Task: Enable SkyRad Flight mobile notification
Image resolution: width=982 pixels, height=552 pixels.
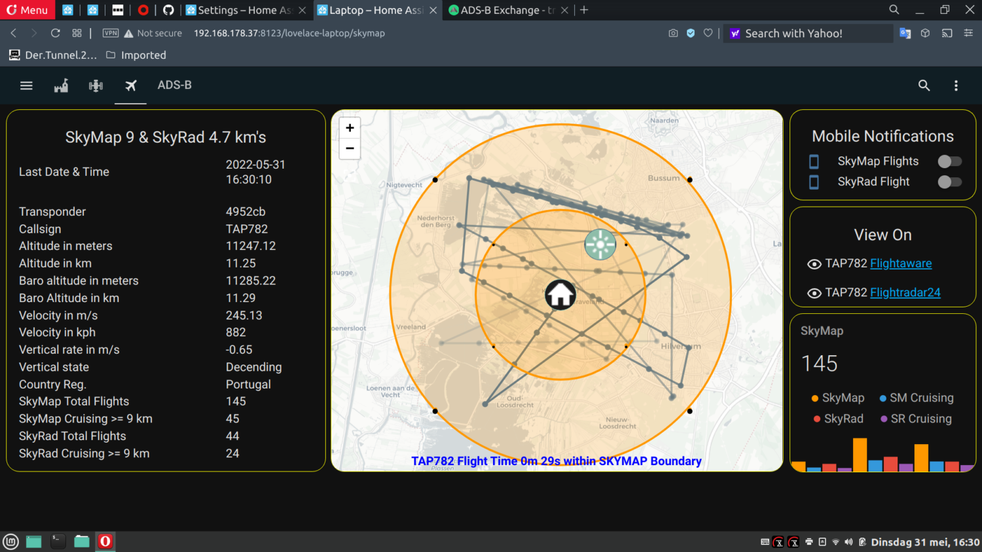Action: click(x=949, y=182)
